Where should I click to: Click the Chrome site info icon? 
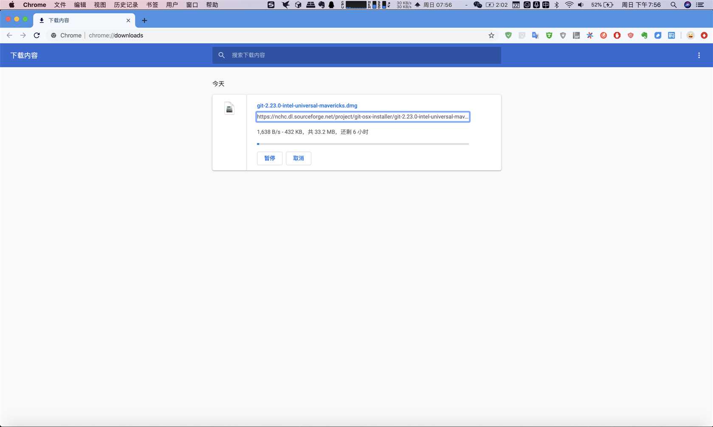pos(54,36)
